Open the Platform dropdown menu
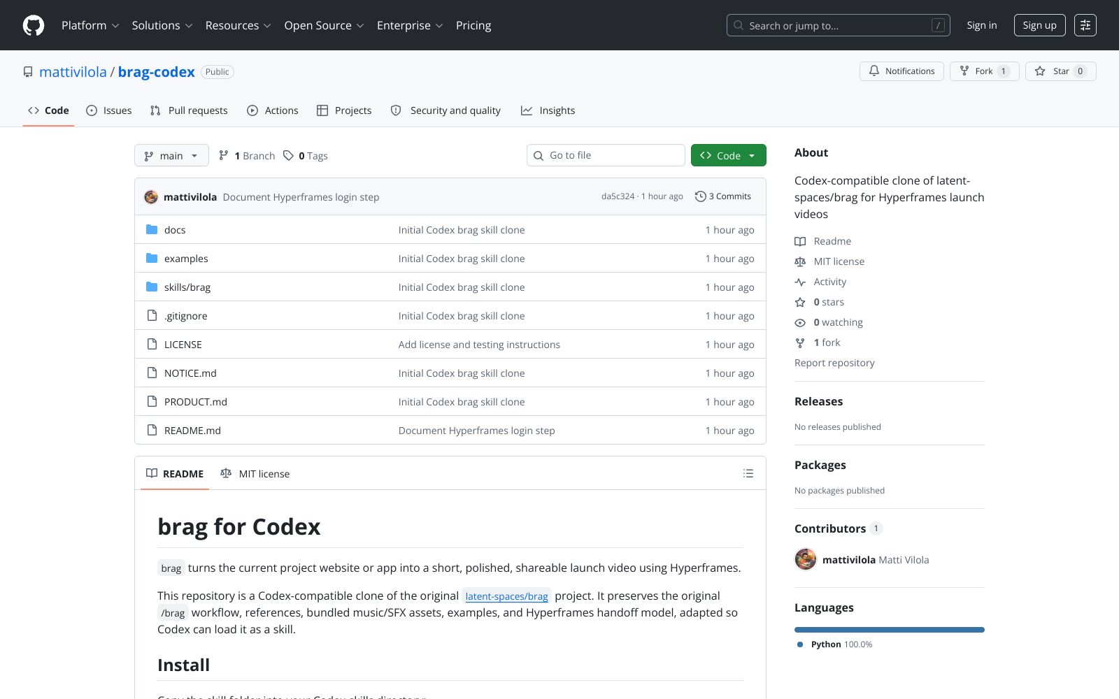 coord(90,25)
